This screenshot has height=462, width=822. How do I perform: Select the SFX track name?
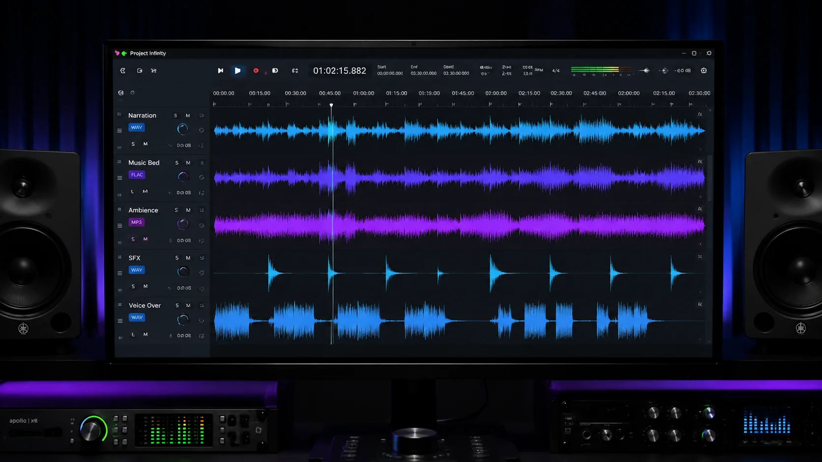(x=134, y=258)
